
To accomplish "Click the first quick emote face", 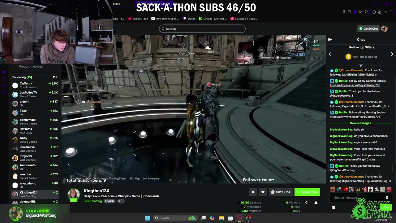I will (333, 189).
